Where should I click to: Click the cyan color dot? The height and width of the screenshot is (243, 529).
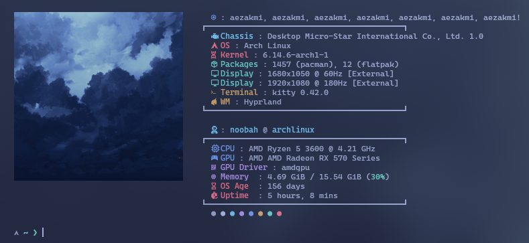tap(233, 214)
